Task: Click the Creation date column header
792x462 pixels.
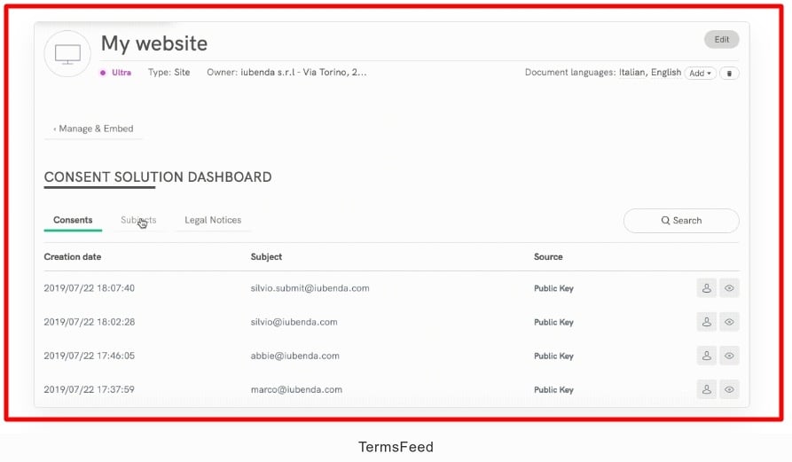Action: click(x=72, y=257)
